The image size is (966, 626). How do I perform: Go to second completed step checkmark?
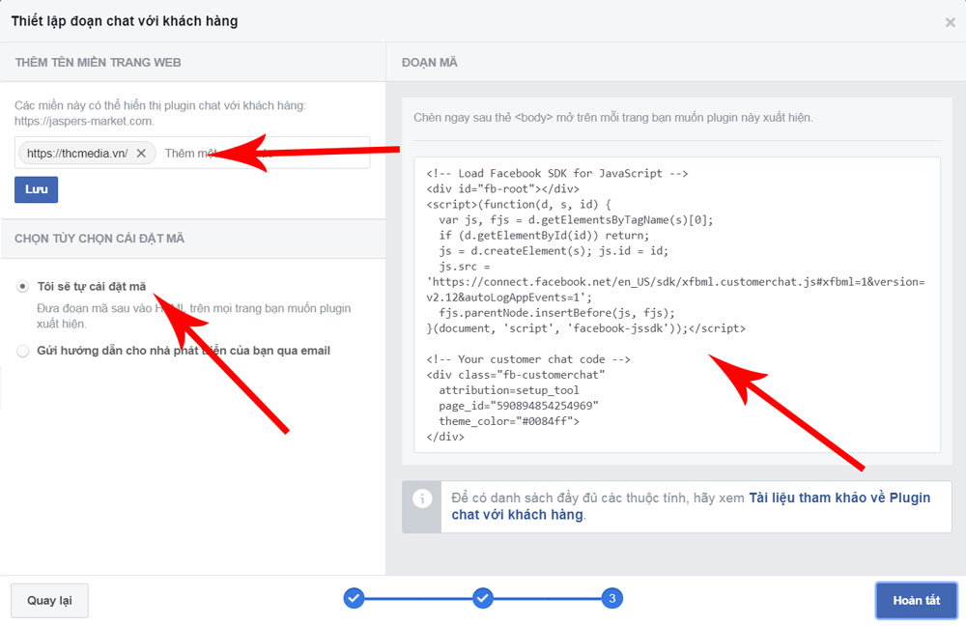tap(483, 598)
